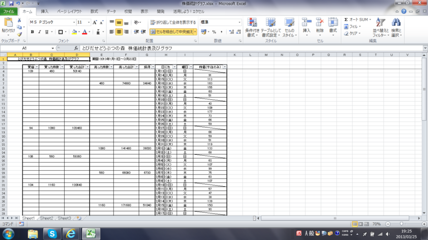The width and height of the screenshot is (428, 240).
Task: Click the Borders icon
Action: 60,32
